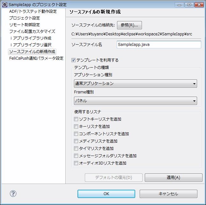Click the Eclipse icon in title bar
Image resolution: width=206 pixels, height=205 pixels.
(x=5, y=5)
